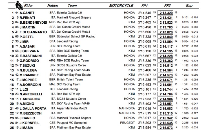Select FP1 time 2'18.984 for J.MASIA
This screenshot has width=208, height=130.
(145, 128)
